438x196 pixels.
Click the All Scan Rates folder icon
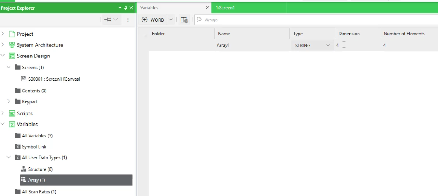coord(17,191)
